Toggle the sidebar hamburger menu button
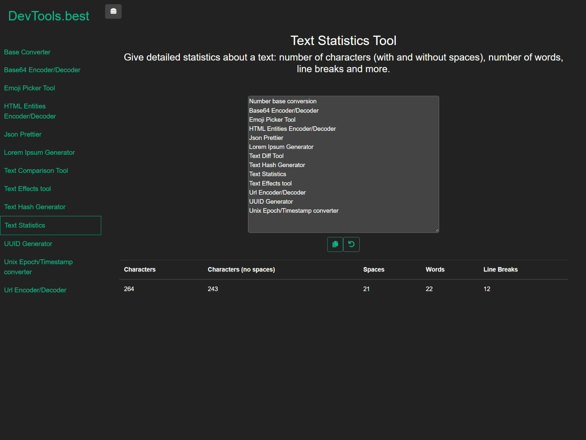The height and width of the screenshot is (440, 586). (x=113, y=12)
